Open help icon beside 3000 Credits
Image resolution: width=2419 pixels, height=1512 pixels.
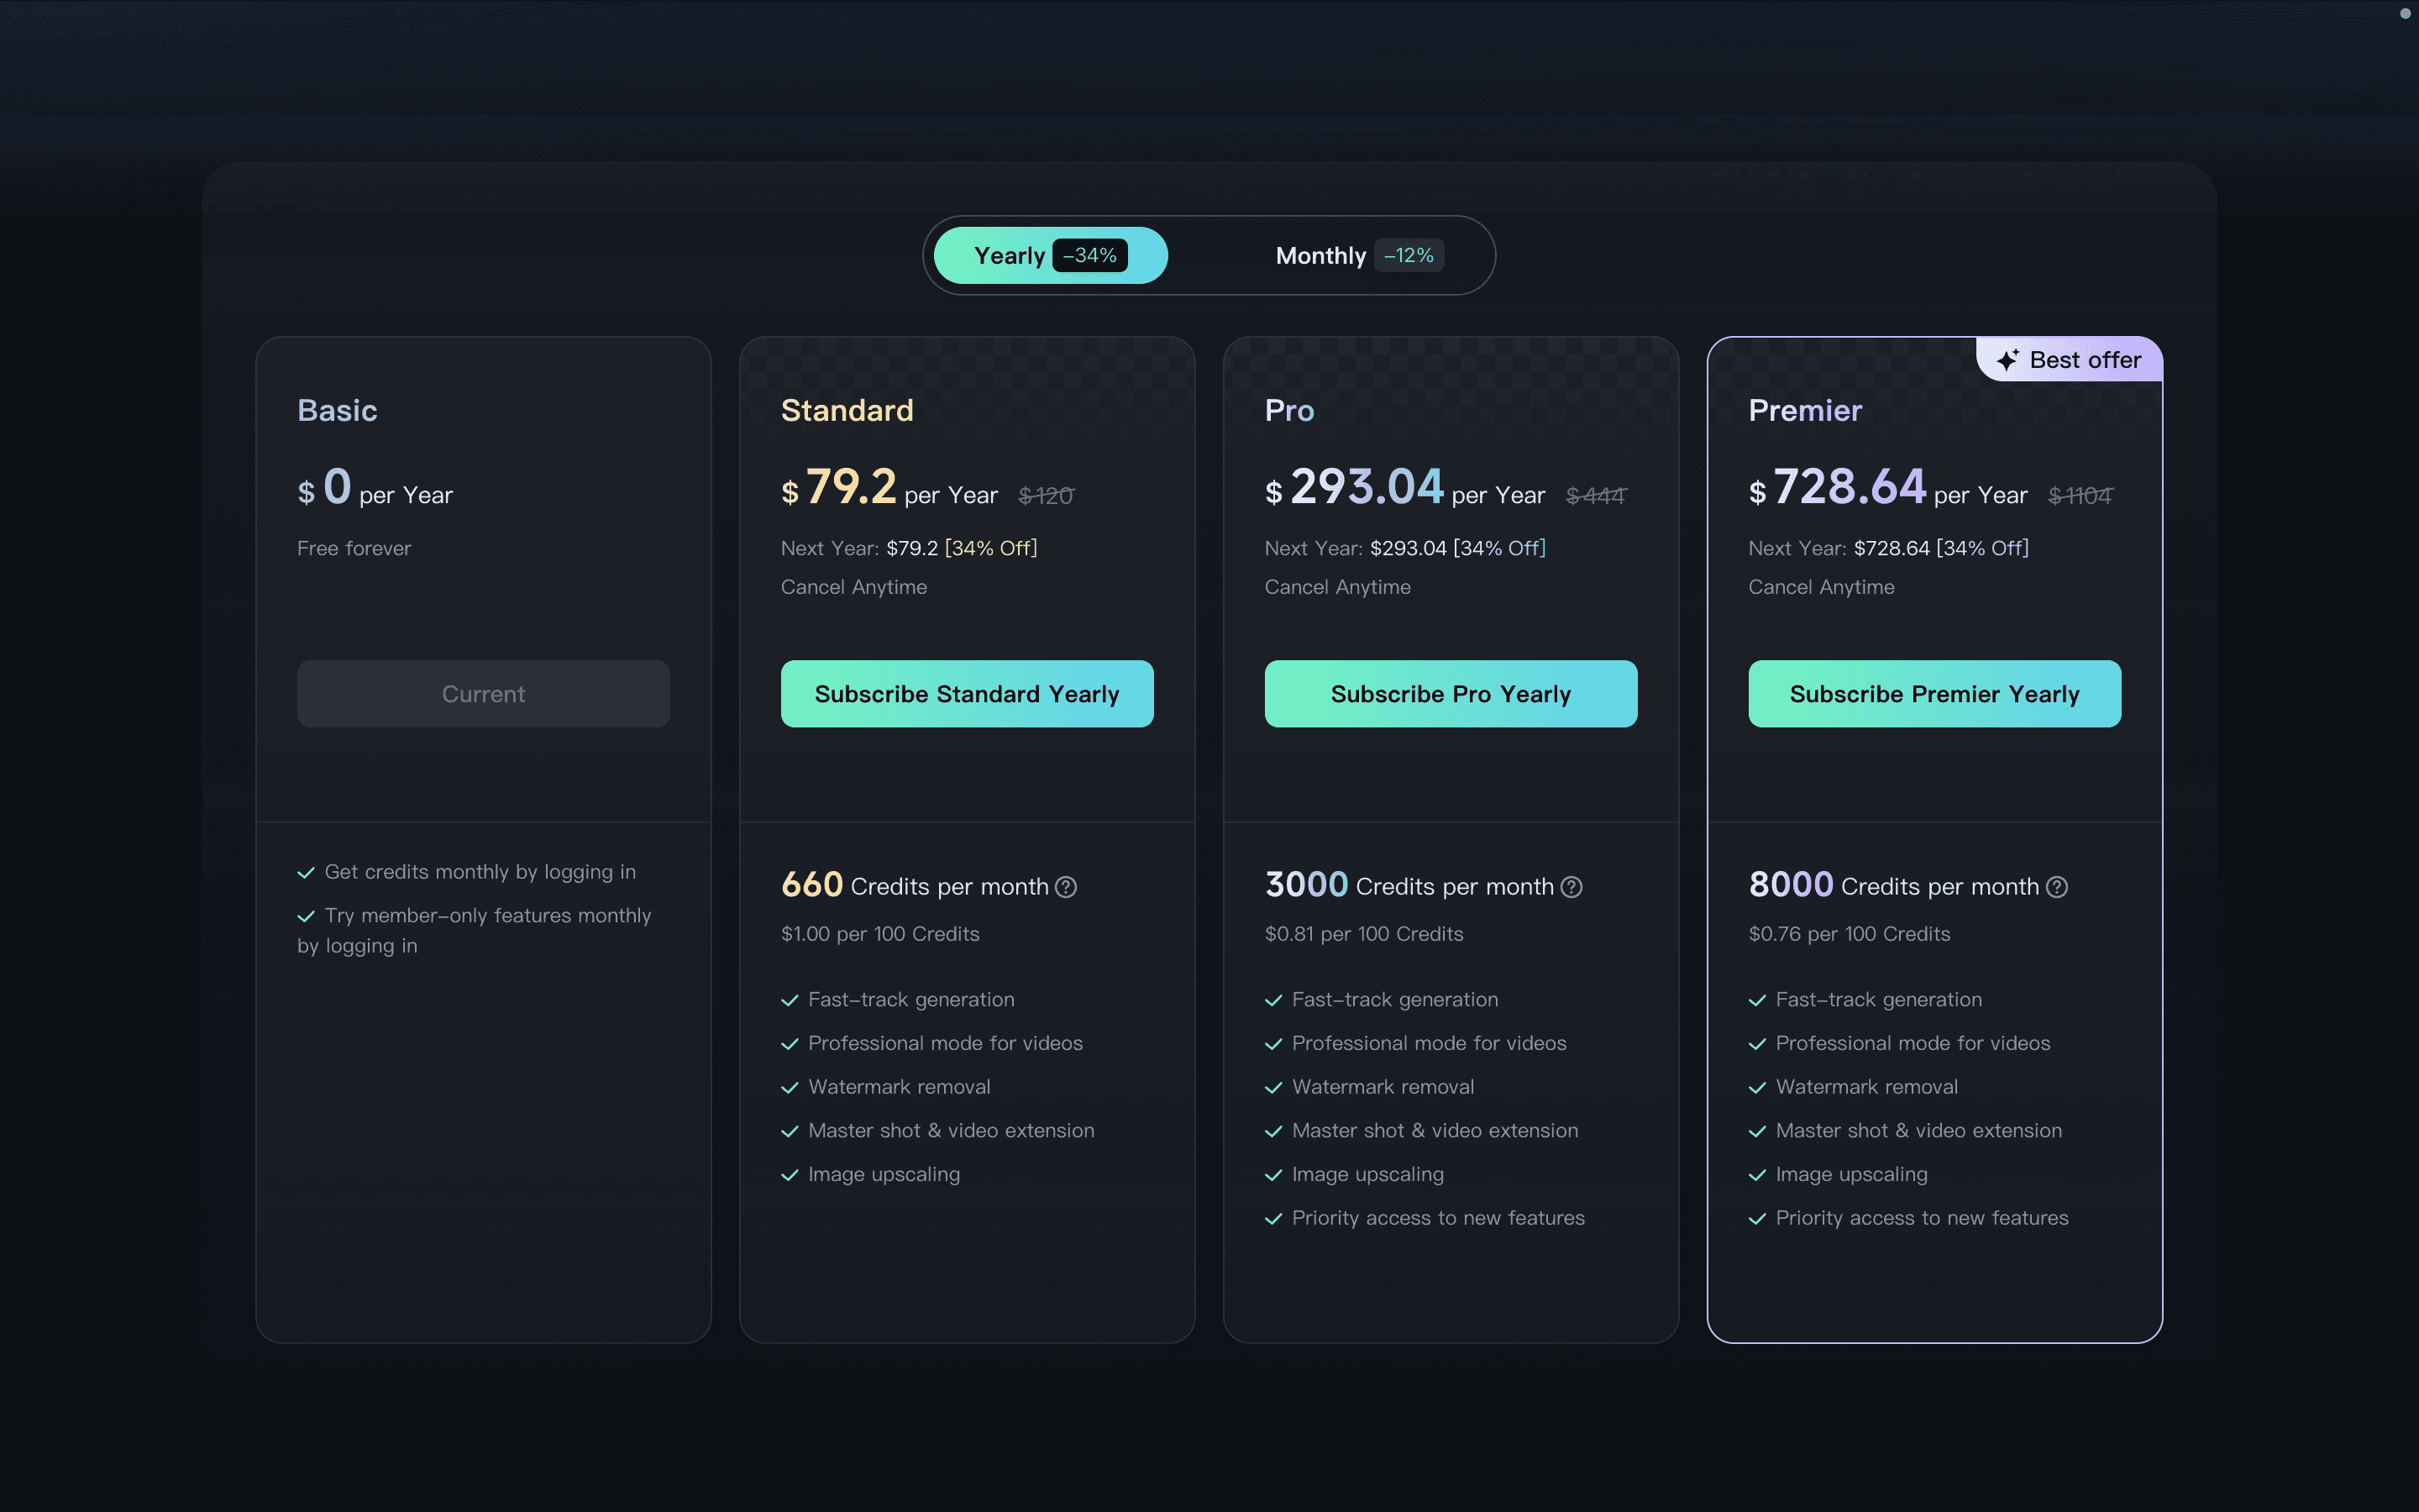click(x=1572, y=887)
